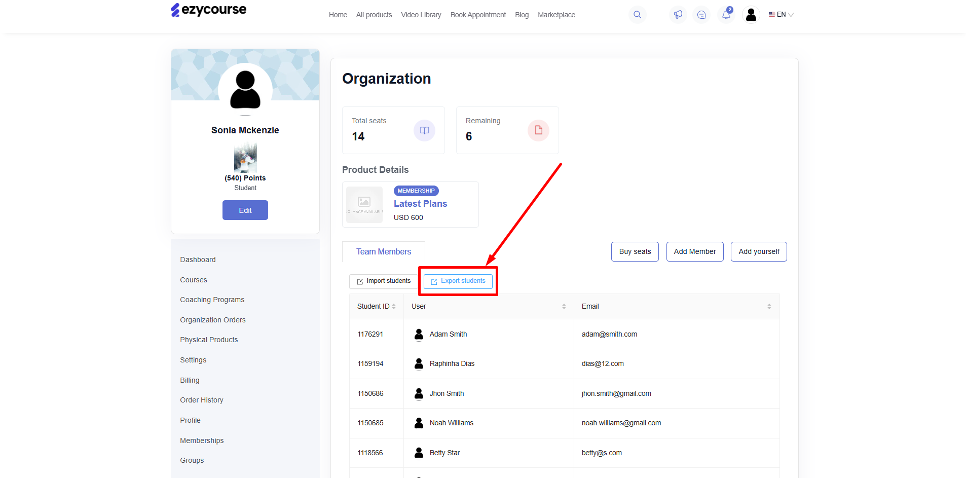Open Order History in sidebar
Viewport: 966px width, 478px height.
pyautogui.click(x=202, y=400)
